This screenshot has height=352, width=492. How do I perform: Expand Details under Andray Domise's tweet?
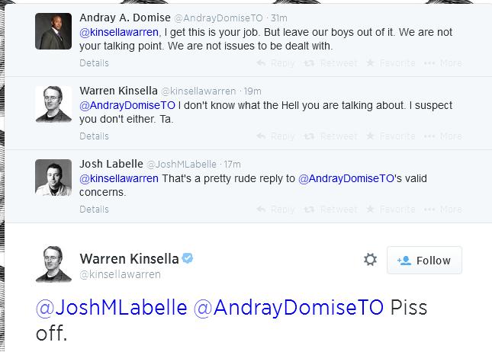pyautogui.click(x=95, y=63)
